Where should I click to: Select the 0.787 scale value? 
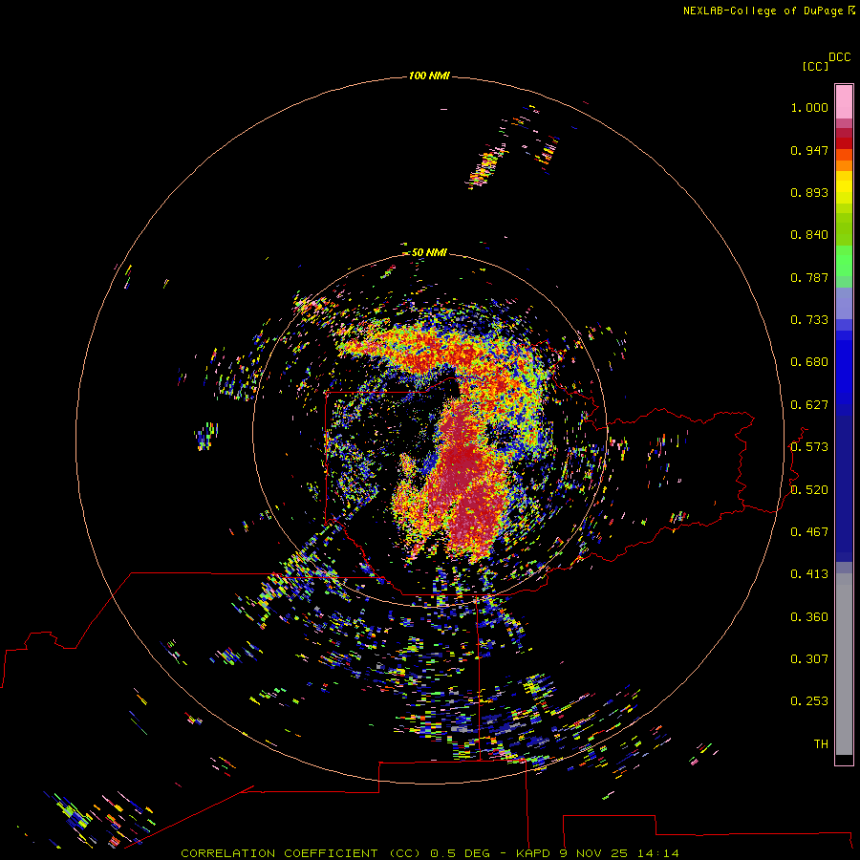tap(809, 277)
